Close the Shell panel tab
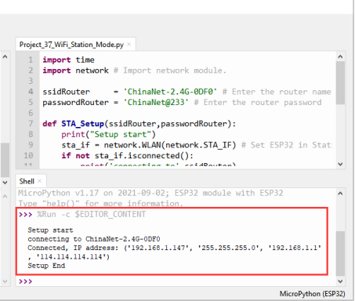 tap(40, 181)
